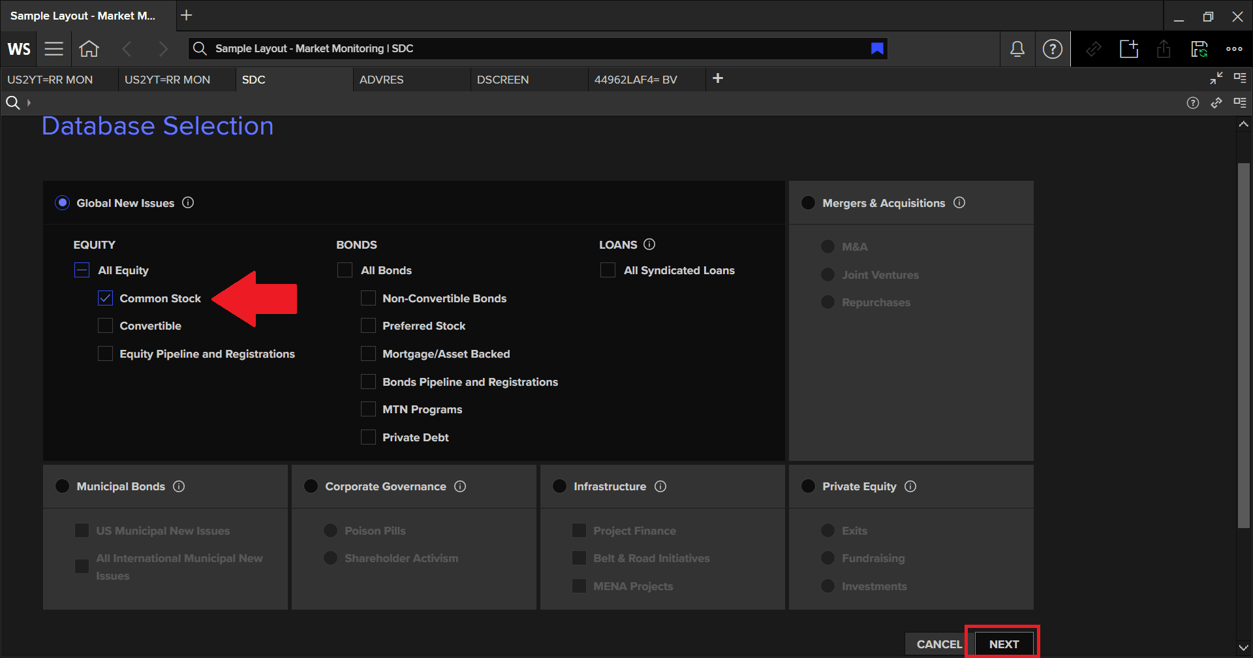The width and height of the screenshot is (1253, 658).
Task: Uncheck the Common Stock checkbox
Action: (x=105, y=298)
